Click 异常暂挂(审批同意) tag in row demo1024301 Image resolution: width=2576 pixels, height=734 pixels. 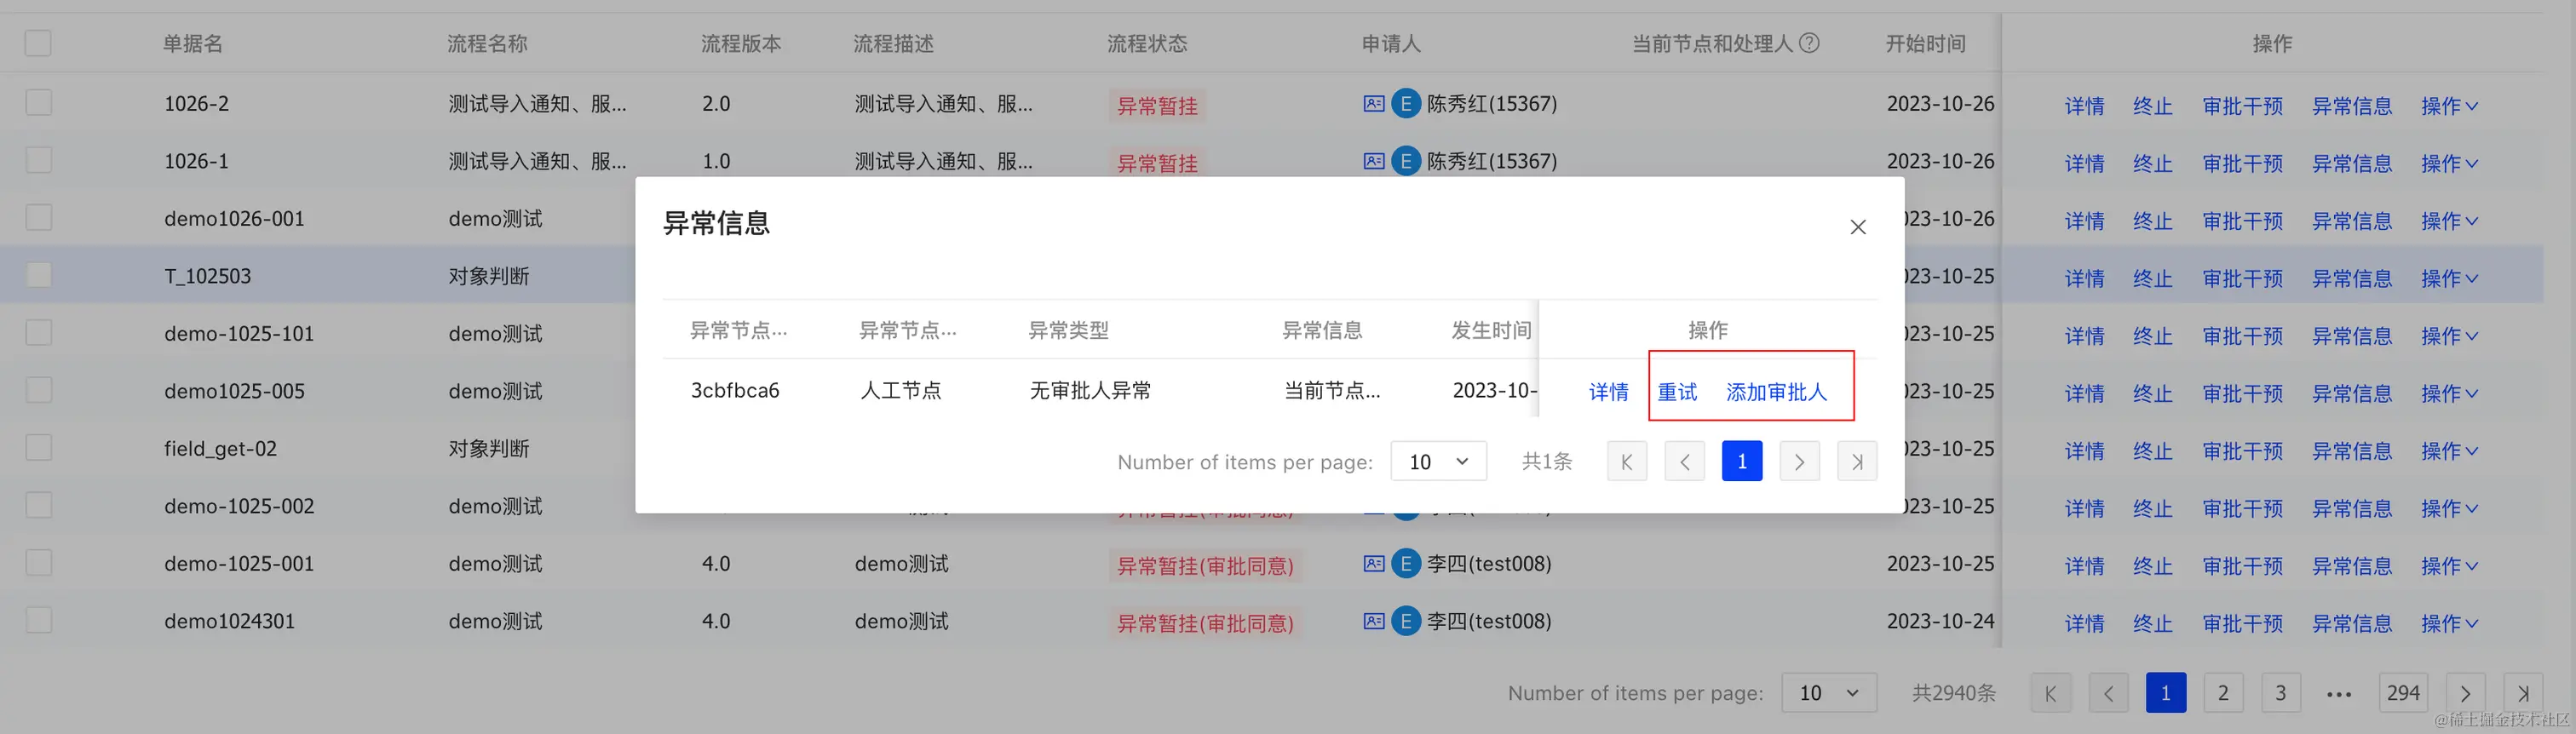pyautogui.click(x=1205, y=623)
